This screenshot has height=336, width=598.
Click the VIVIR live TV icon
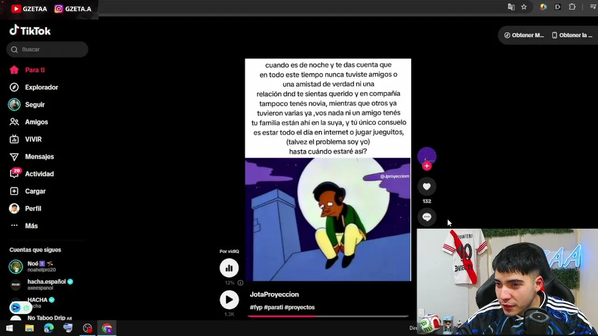tap(14, 139)
